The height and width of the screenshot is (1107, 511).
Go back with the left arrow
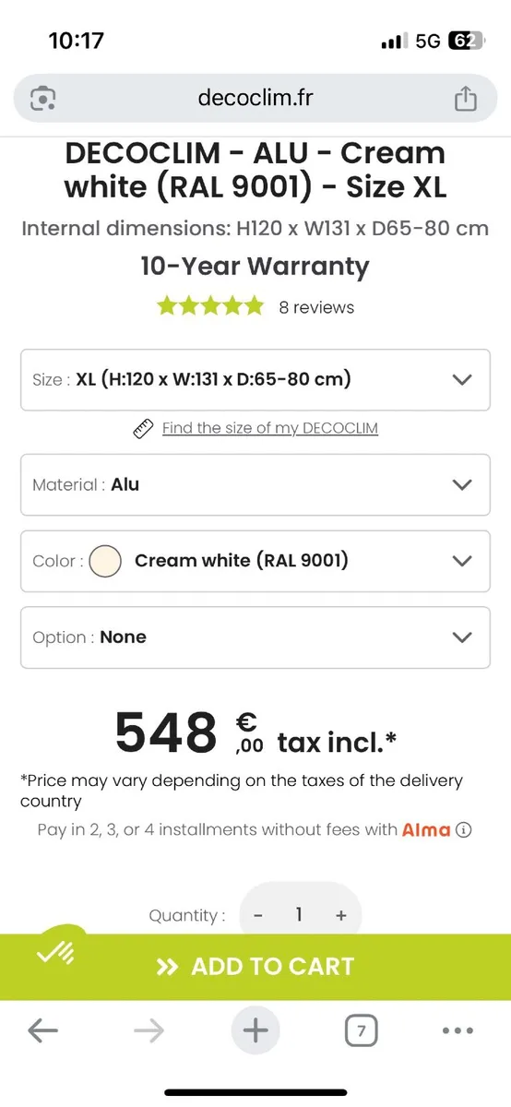[x=43, y=1030]
